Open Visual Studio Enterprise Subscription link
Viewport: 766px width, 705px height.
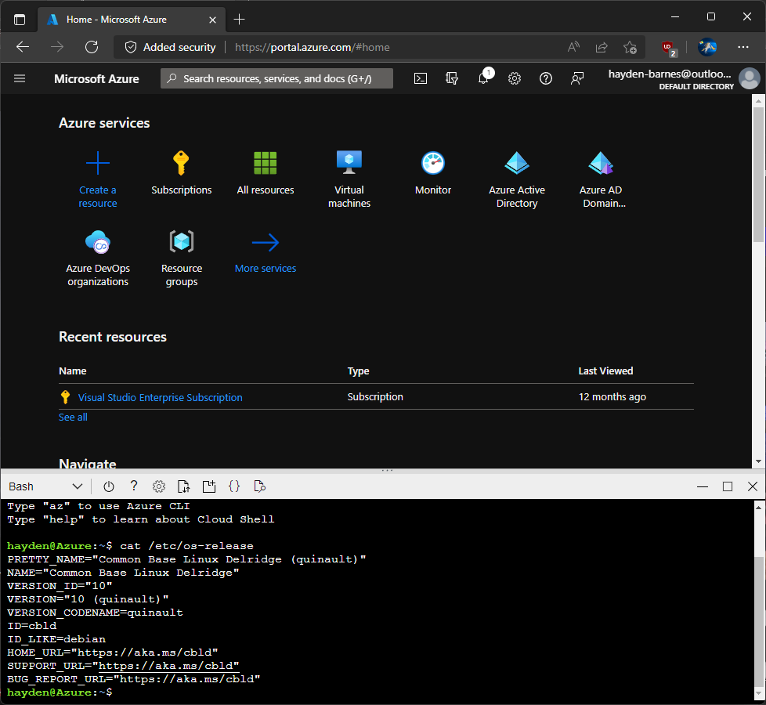coord(160,397)
